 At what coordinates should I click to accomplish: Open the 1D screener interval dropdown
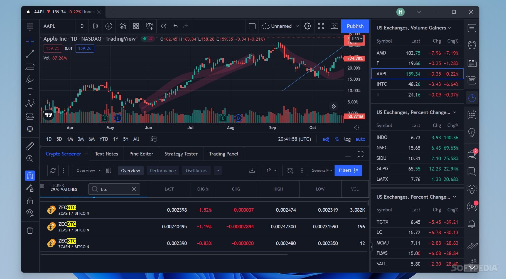pyautogui.click(x=271, y=171)
